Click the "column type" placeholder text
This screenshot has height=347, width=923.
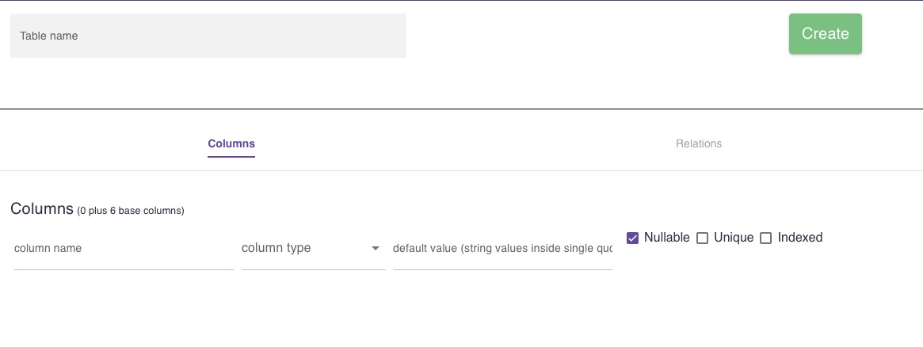pyautogui.click(x=276, y=249)
